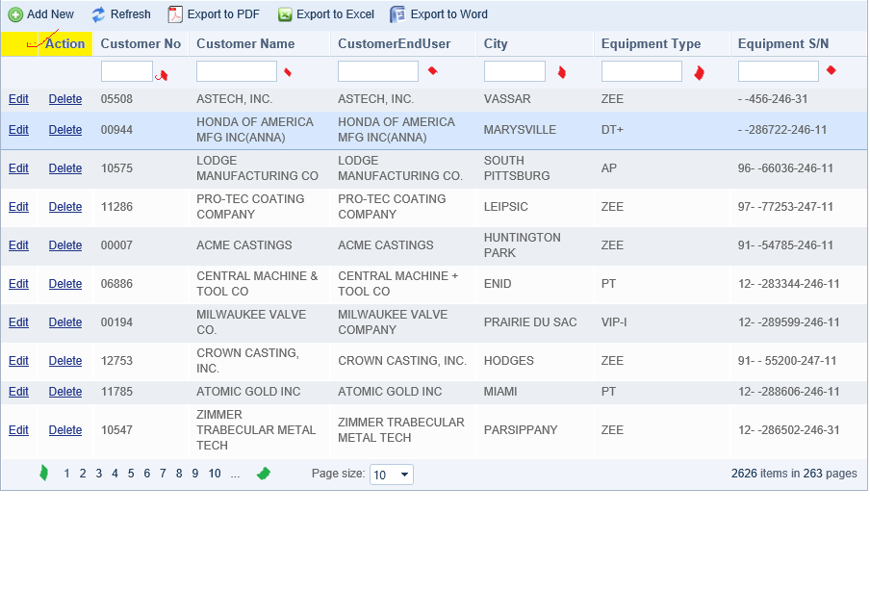The image size is (870, 591).
Task: Open the City column filter icon
Action: pos(561,72)
